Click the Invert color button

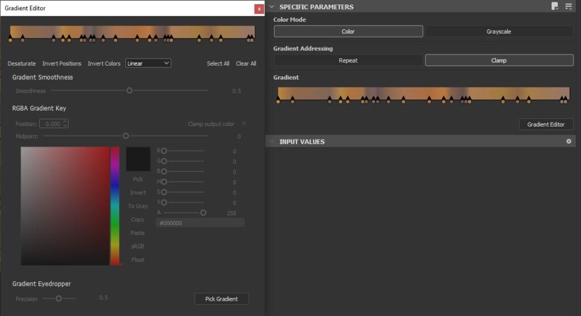138,193
